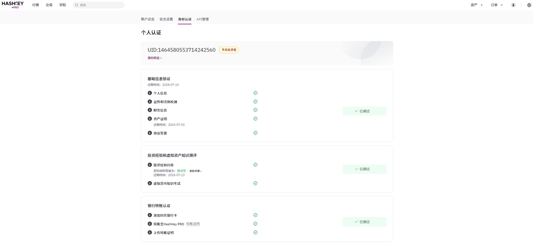Click the step 5 number badge for 协议签署

(150, 133)
